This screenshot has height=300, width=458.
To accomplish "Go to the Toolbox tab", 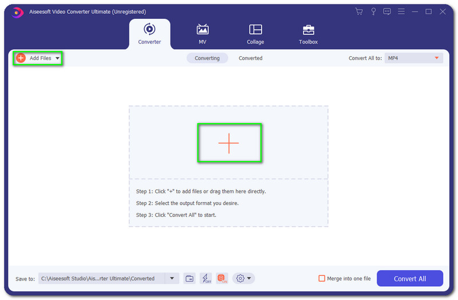I will (x=308, y=34).
